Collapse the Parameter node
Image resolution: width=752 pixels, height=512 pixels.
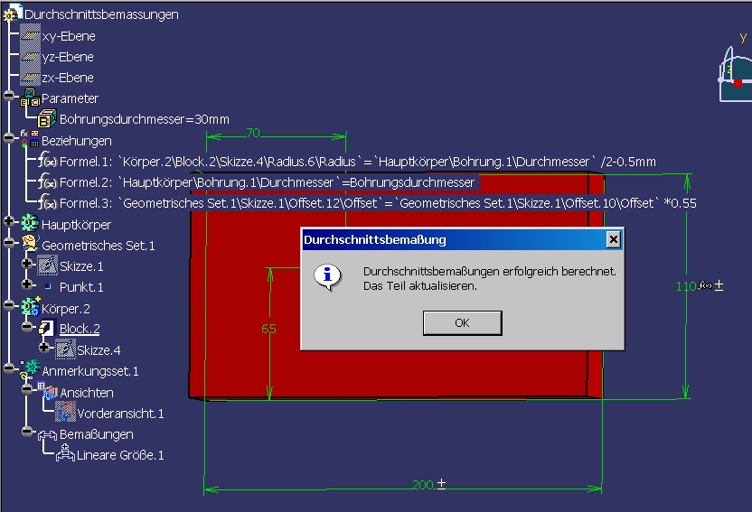[x=9, y=96]
